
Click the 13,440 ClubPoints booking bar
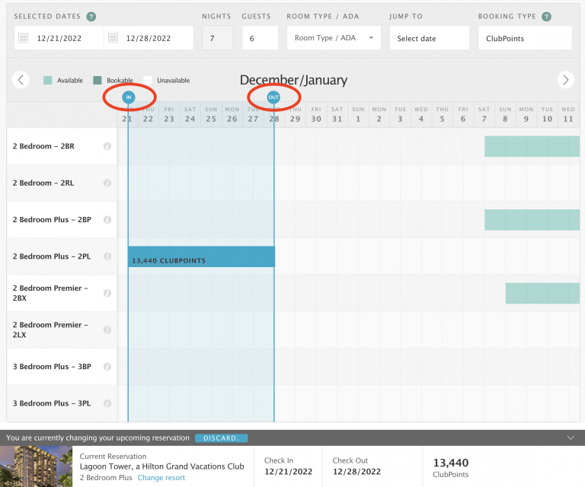pos(201,257)
